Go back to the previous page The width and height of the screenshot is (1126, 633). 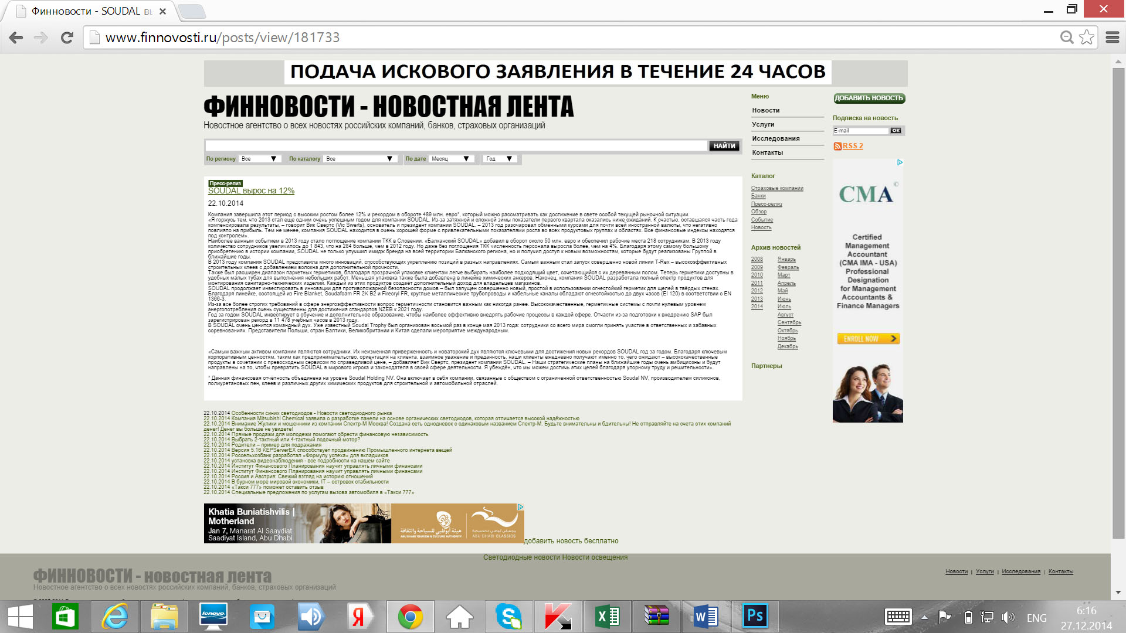pyautogui.click(x=16, y=38)
